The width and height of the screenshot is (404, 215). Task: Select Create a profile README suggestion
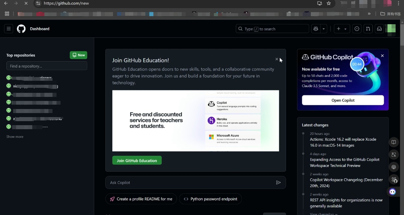coord(141,199)
